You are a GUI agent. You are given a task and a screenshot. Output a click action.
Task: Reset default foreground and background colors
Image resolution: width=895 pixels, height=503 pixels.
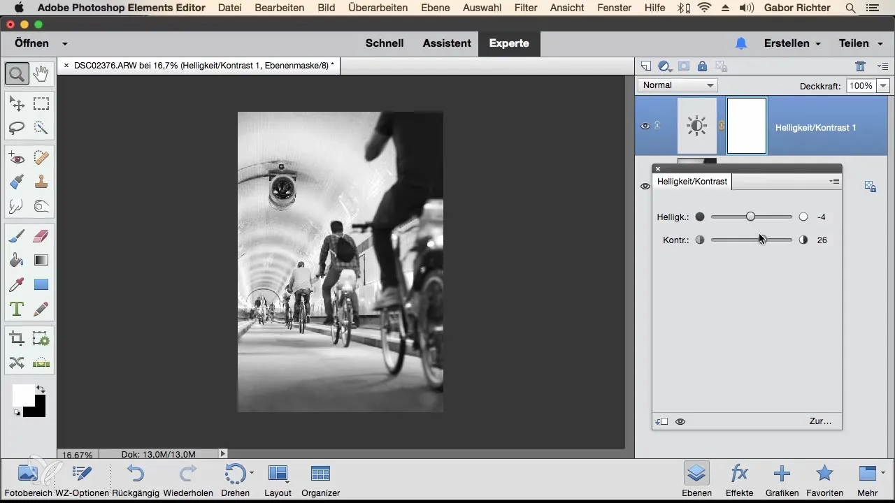click(17, 413)
